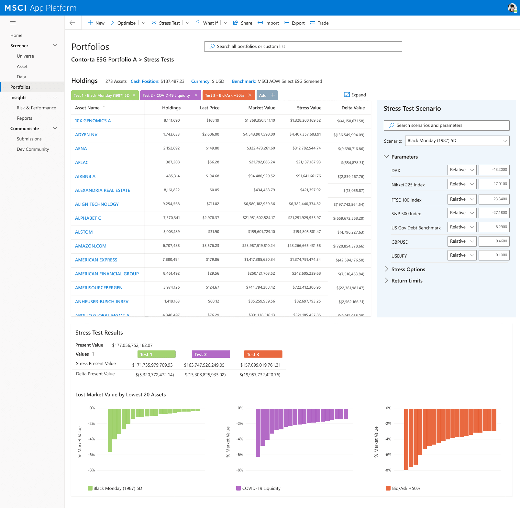
Task: Open Risk & Performance page
Action: coord(37,108)
